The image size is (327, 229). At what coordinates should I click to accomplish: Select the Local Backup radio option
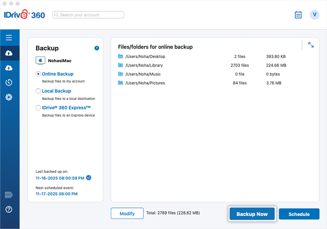(x=38, y=91)
